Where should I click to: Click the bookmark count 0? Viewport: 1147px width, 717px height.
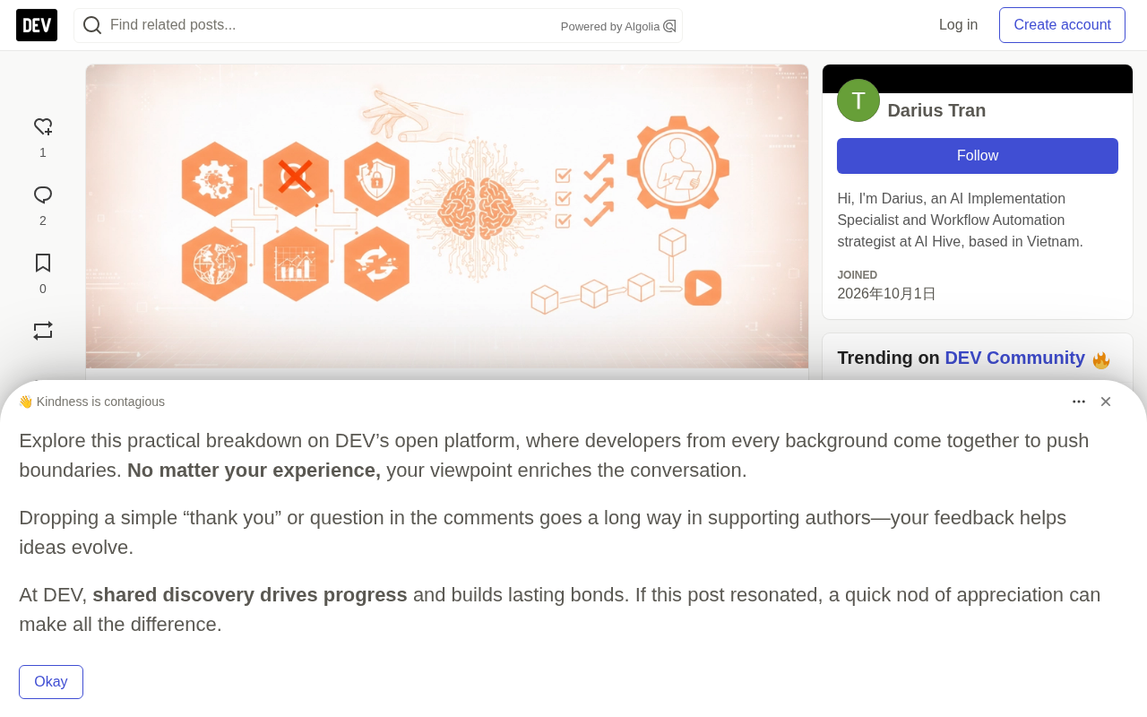(x=43, y=289)
